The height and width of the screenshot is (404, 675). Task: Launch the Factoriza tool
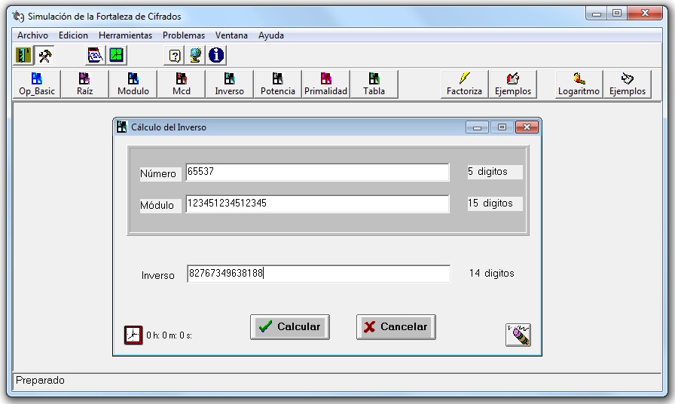464,84
